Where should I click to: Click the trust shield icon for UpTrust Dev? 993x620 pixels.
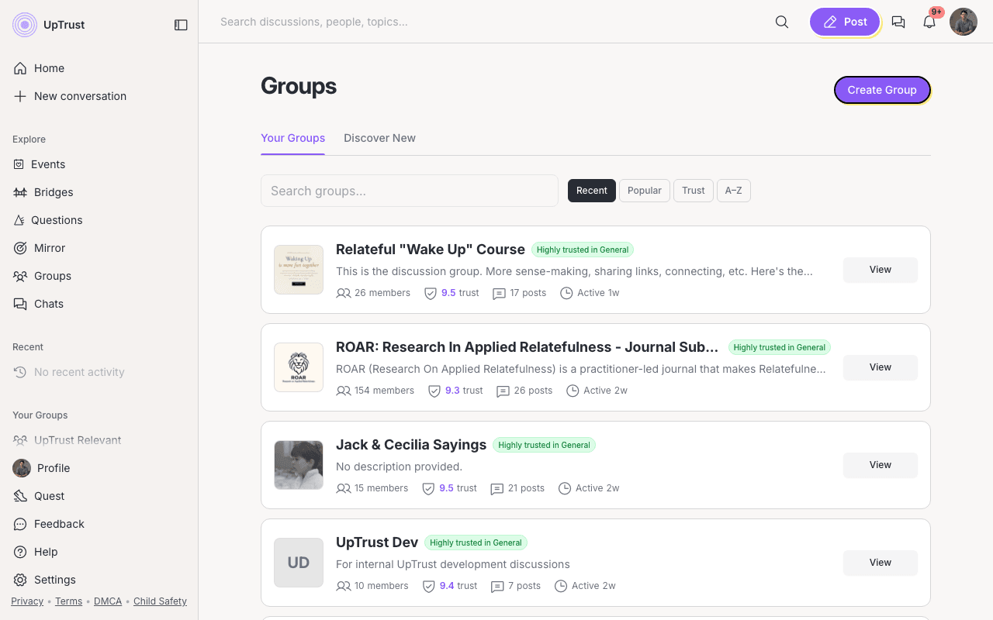pos(428,586)
